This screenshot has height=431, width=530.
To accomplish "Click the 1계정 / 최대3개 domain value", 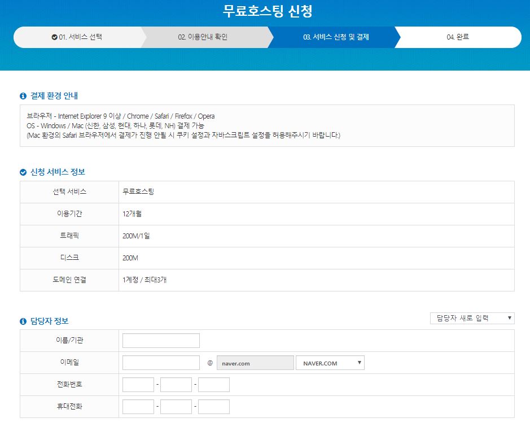I will (x=144, y=280).
